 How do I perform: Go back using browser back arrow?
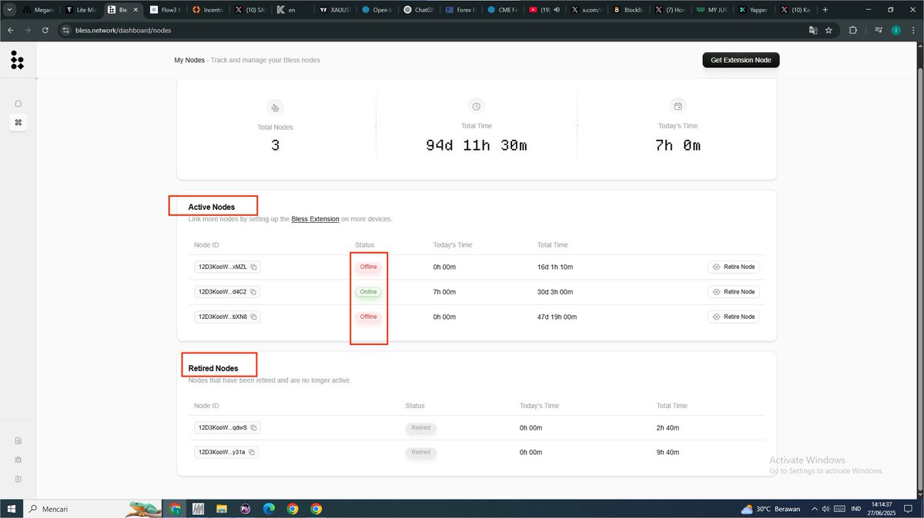(11, 30)
